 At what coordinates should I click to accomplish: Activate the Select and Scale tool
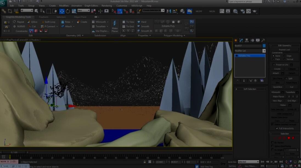(x=74, y=11)
